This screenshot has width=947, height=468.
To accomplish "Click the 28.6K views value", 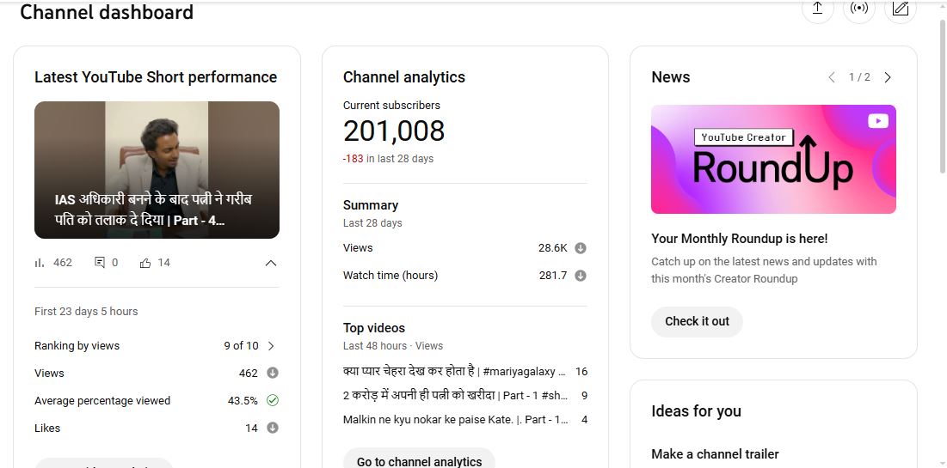I will 552,248.
